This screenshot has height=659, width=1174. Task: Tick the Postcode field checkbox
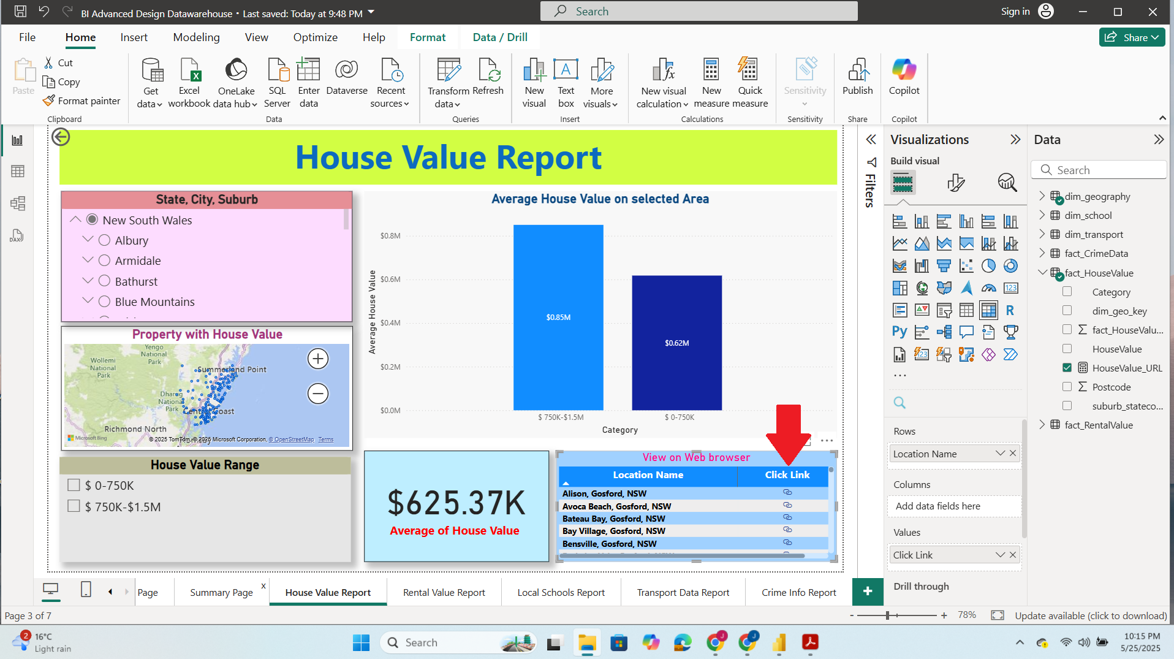coord(1067,387)
